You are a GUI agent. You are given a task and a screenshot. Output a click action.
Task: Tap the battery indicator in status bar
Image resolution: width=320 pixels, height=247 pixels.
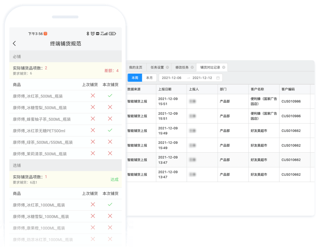(112, 34)
